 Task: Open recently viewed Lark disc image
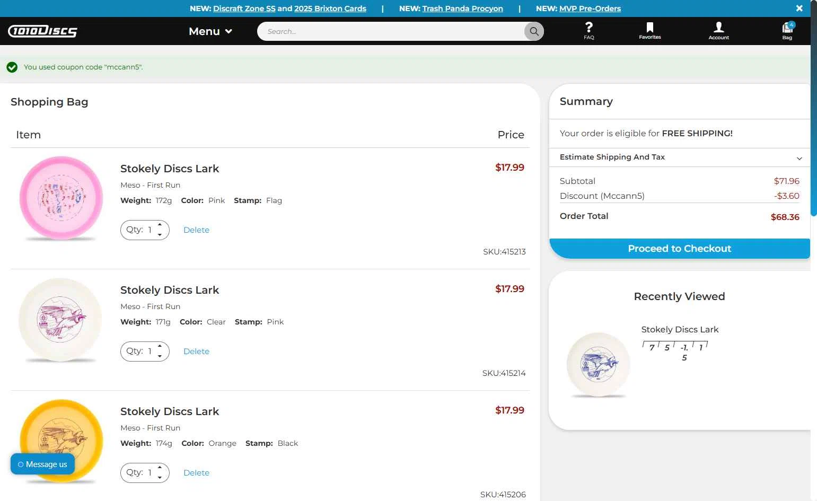[599, 365]
